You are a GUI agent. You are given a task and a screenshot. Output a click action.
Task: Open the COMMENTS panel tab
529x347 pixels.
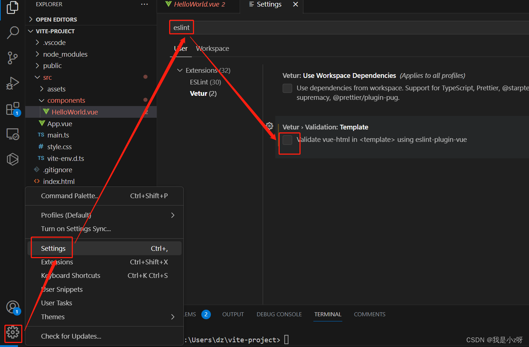(369, 314)
